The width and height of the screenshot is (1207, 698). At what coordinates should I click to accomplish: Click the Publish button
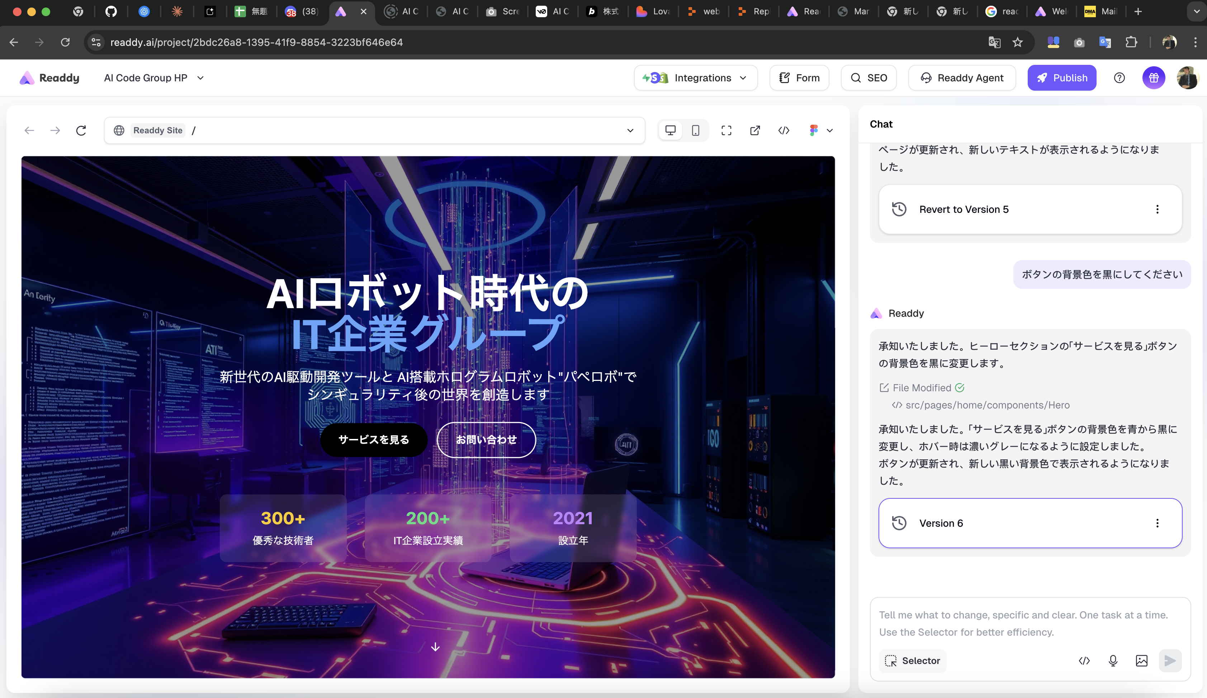click(1061, 78)
